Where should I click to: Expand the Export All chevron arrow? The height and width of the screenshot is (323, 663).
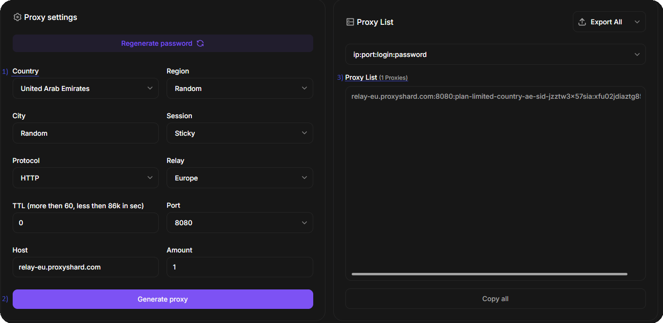pyautogui.click(x=637, y=22)
